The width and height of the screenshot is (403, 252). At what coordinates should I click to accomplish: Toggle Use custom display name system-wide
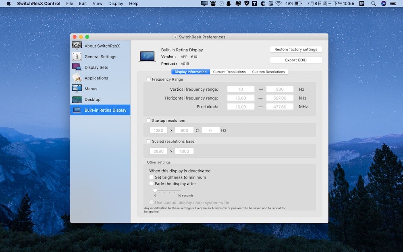[152, 202]
